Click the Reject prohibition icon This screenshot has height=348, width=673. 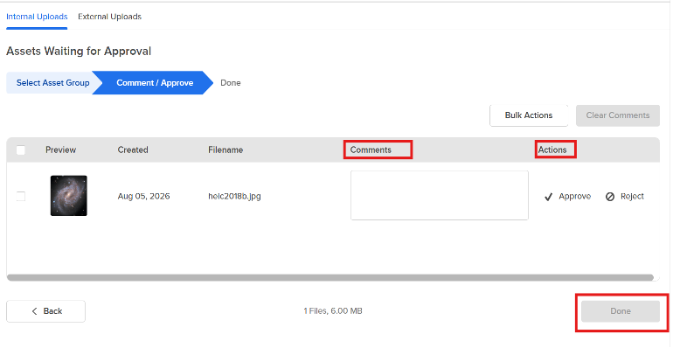tap(610, 197)
